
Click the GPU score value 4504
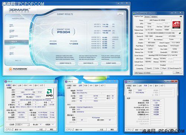pyautogui.click(x=53, y=44)
